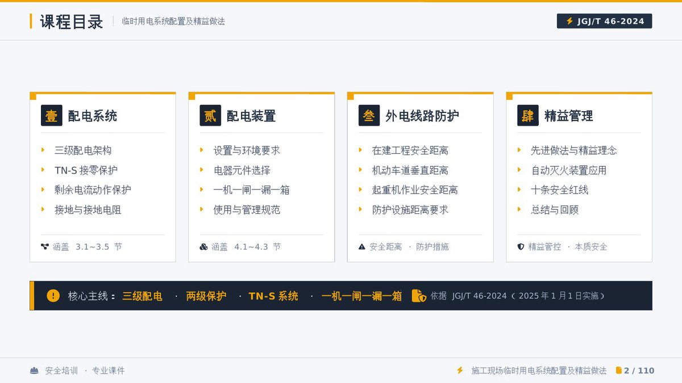Click the arrow bullet before 总结与回顾
The height and width of the screenshot is (383, 682).
519,209
